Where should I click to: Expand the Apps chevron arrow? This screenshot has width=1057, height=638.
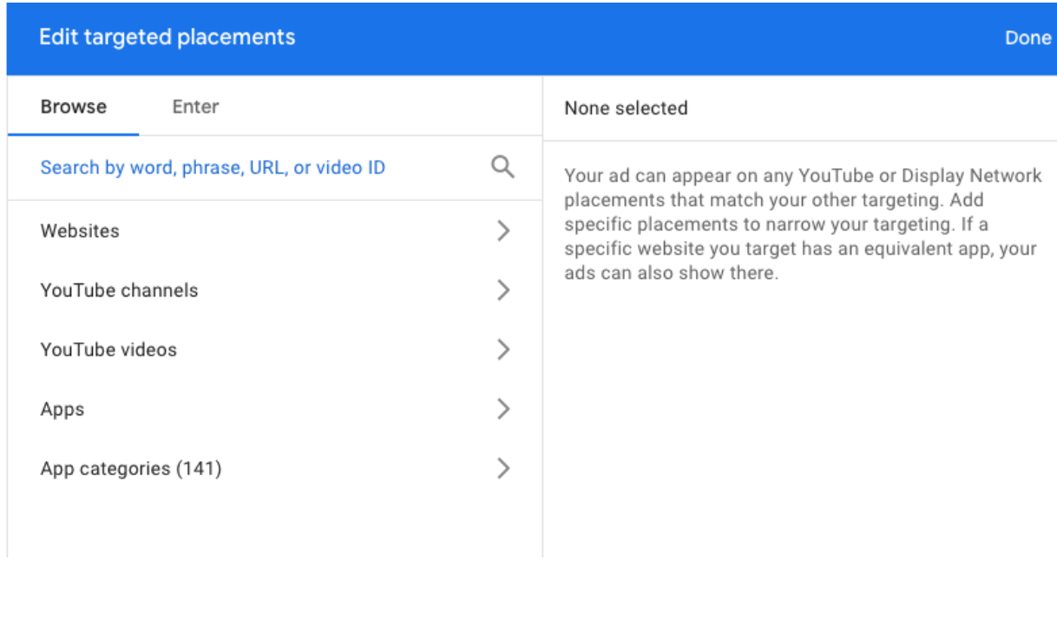pos(503,409)
